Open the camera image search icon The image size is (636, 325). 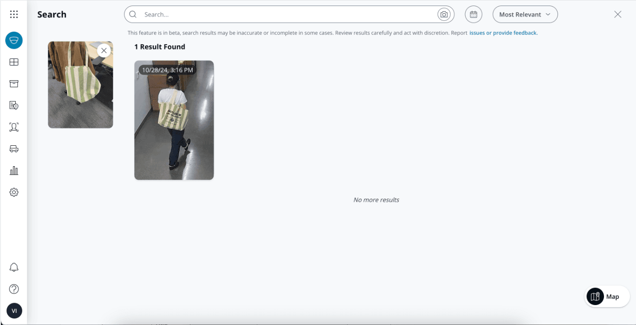[x=444, y=14]
